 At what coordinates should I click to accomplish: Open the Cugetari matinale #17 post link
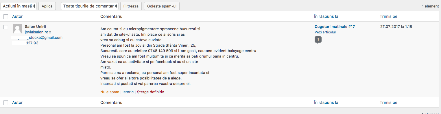click(x=335, y=27)
